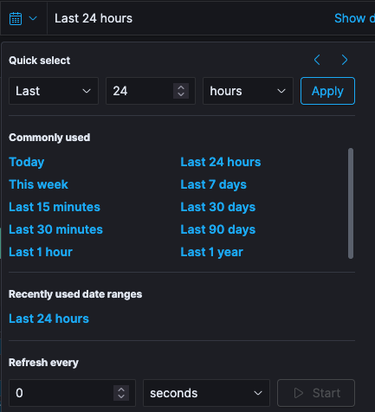Click the calendar date picker icon

tap(16, 19)
